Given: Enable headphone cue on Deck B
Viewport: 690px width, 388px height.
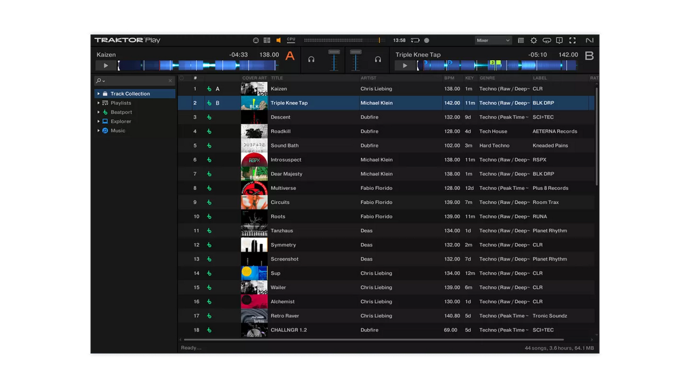Looking at the screenshot, I should point(378,59).
